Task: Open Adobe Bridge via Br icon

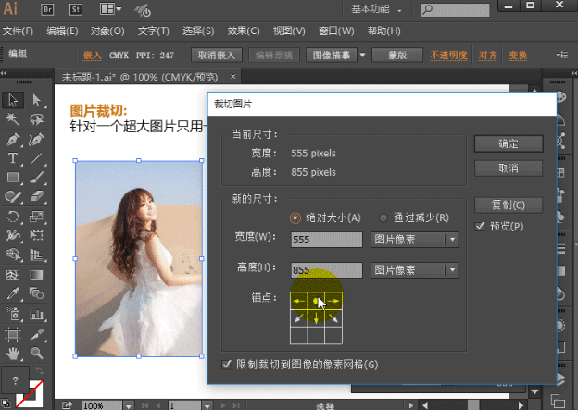Action: [x=45, y=10]
